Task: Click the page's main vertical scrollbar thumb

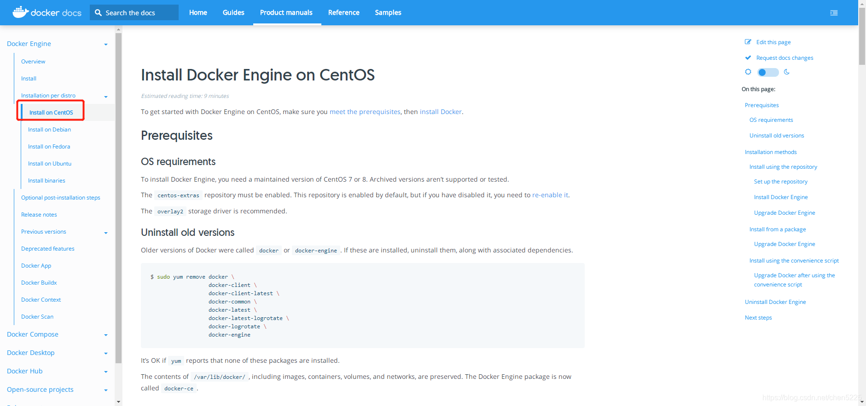Action: [862, 37]
